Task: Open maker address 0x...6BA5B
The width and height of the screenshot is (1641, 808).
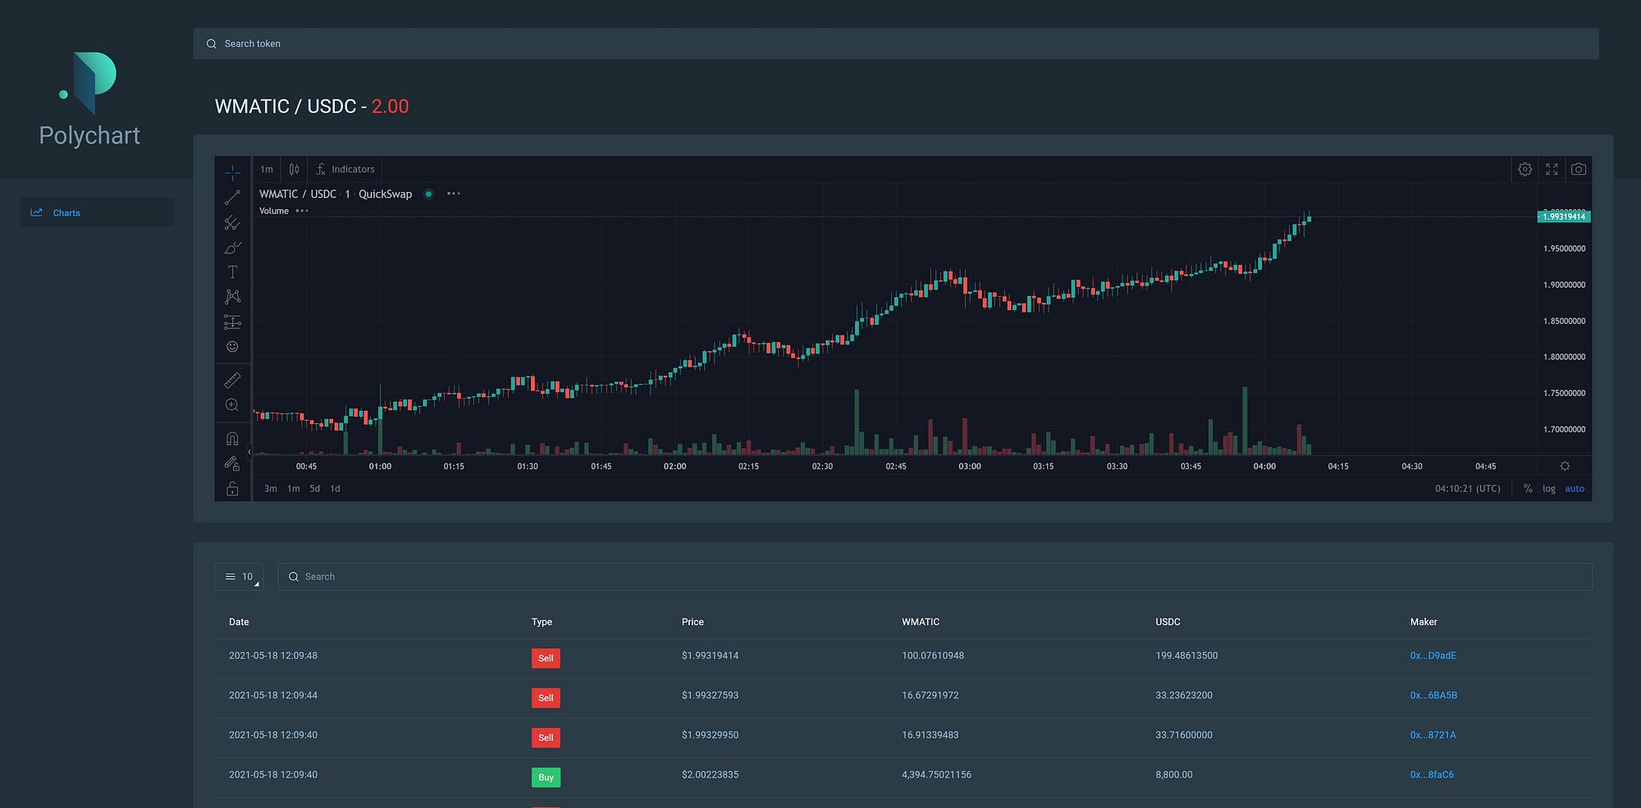Action: 1433,696
